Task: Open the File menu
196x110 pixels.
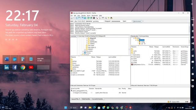Action: pyautogui.click(x=72, y=16)
